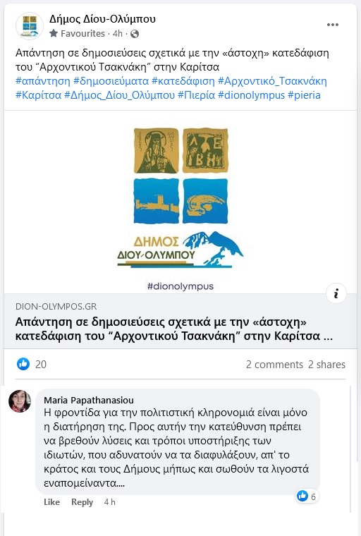Click the municipality logo link preview image
Screen dimensions: 361x536
point(180,202)
